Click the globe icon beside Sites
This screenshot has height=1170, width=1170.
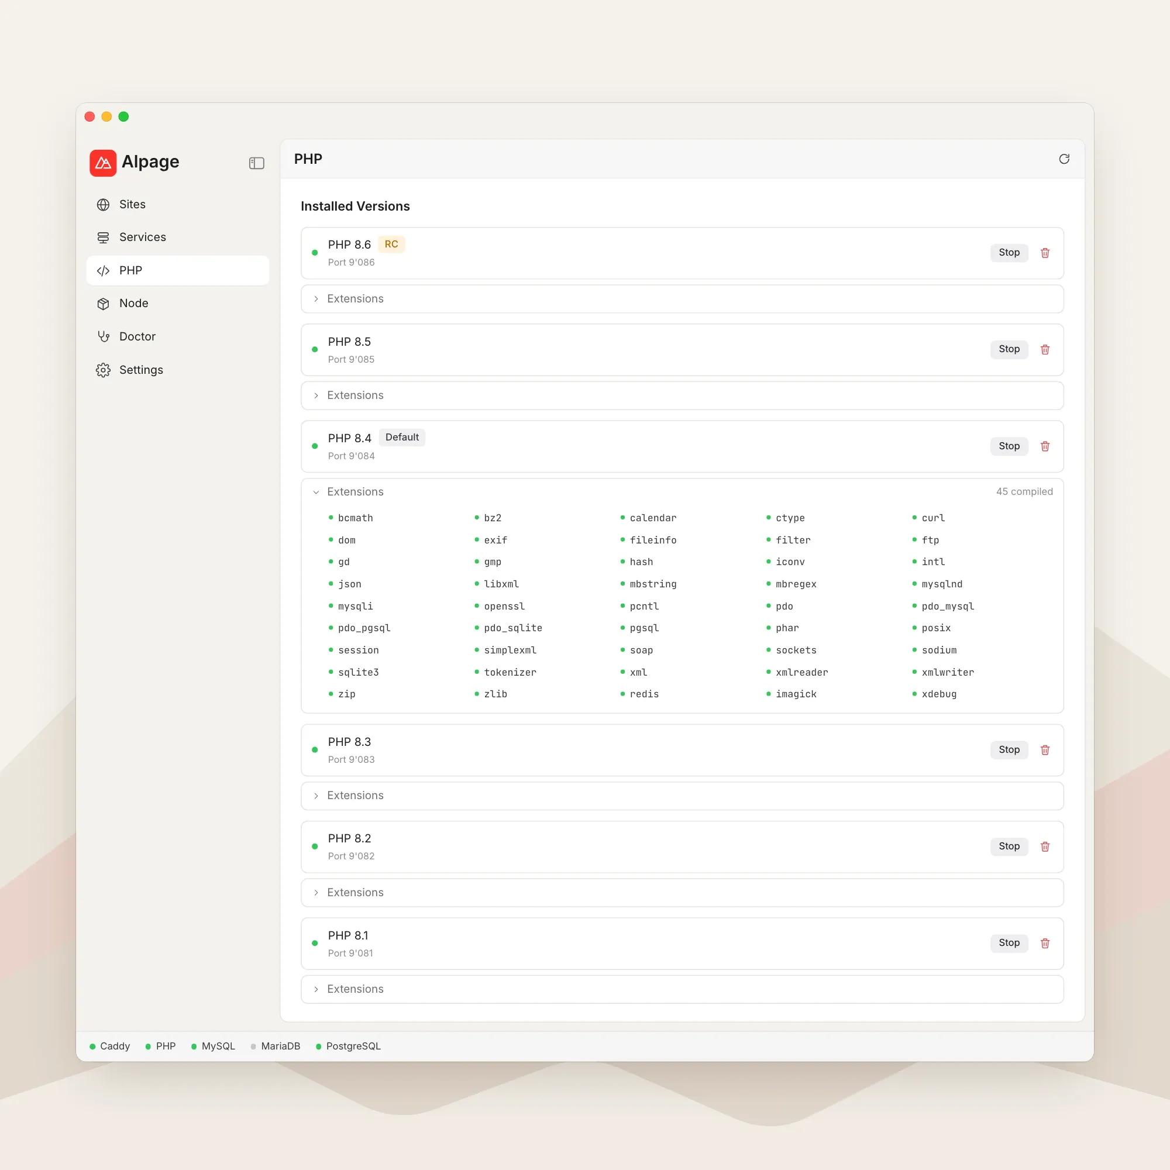104,205
